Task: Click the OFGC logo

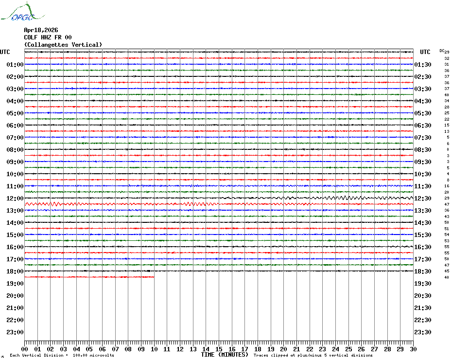Action: [x=22, y=12]
